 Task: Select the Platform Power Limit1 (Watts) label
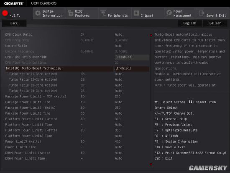pos(31,119)
